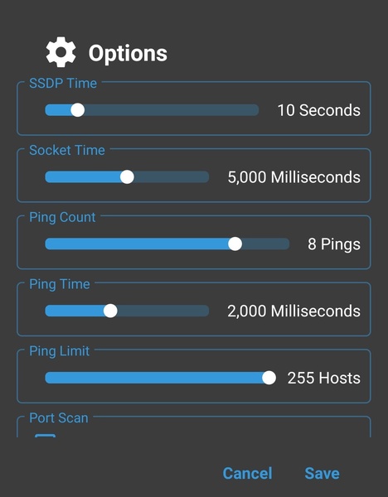The image size is (388, 497).
Task: Click the Options title text
Action: click(x=128, y=53)
